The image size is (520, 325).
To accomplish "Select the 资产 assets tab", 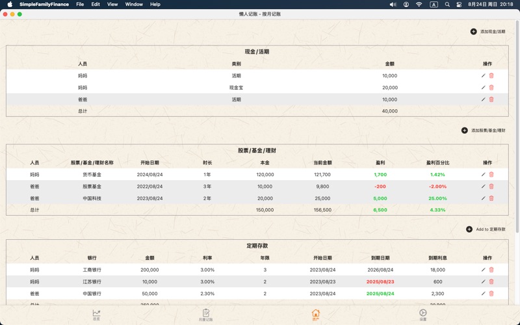I will pyautogui.click(x=315, y=315).
